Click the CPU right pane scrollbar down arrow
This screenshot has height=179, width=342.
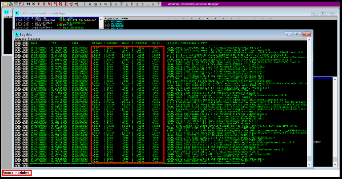pos(335,165)
